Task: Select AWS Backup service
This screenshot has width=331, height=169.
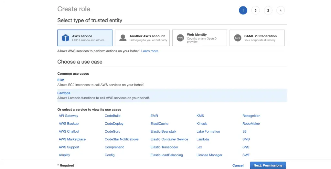Action: pos(69,124)
